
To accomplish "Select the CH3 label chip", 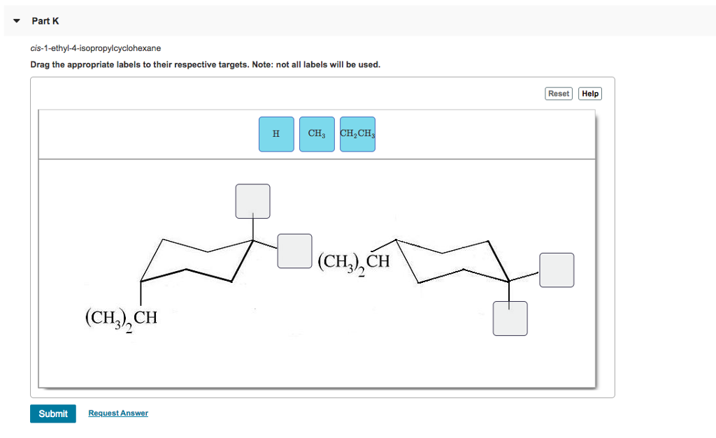I will 316,134.
